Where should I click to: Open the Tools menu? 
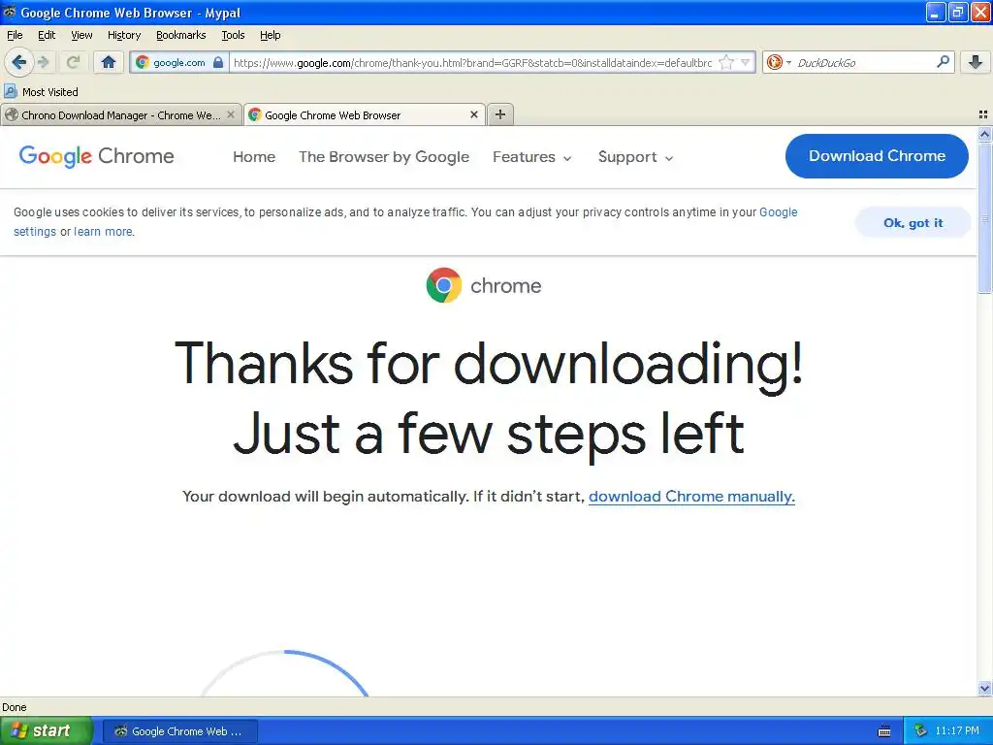tap(233, 35)
